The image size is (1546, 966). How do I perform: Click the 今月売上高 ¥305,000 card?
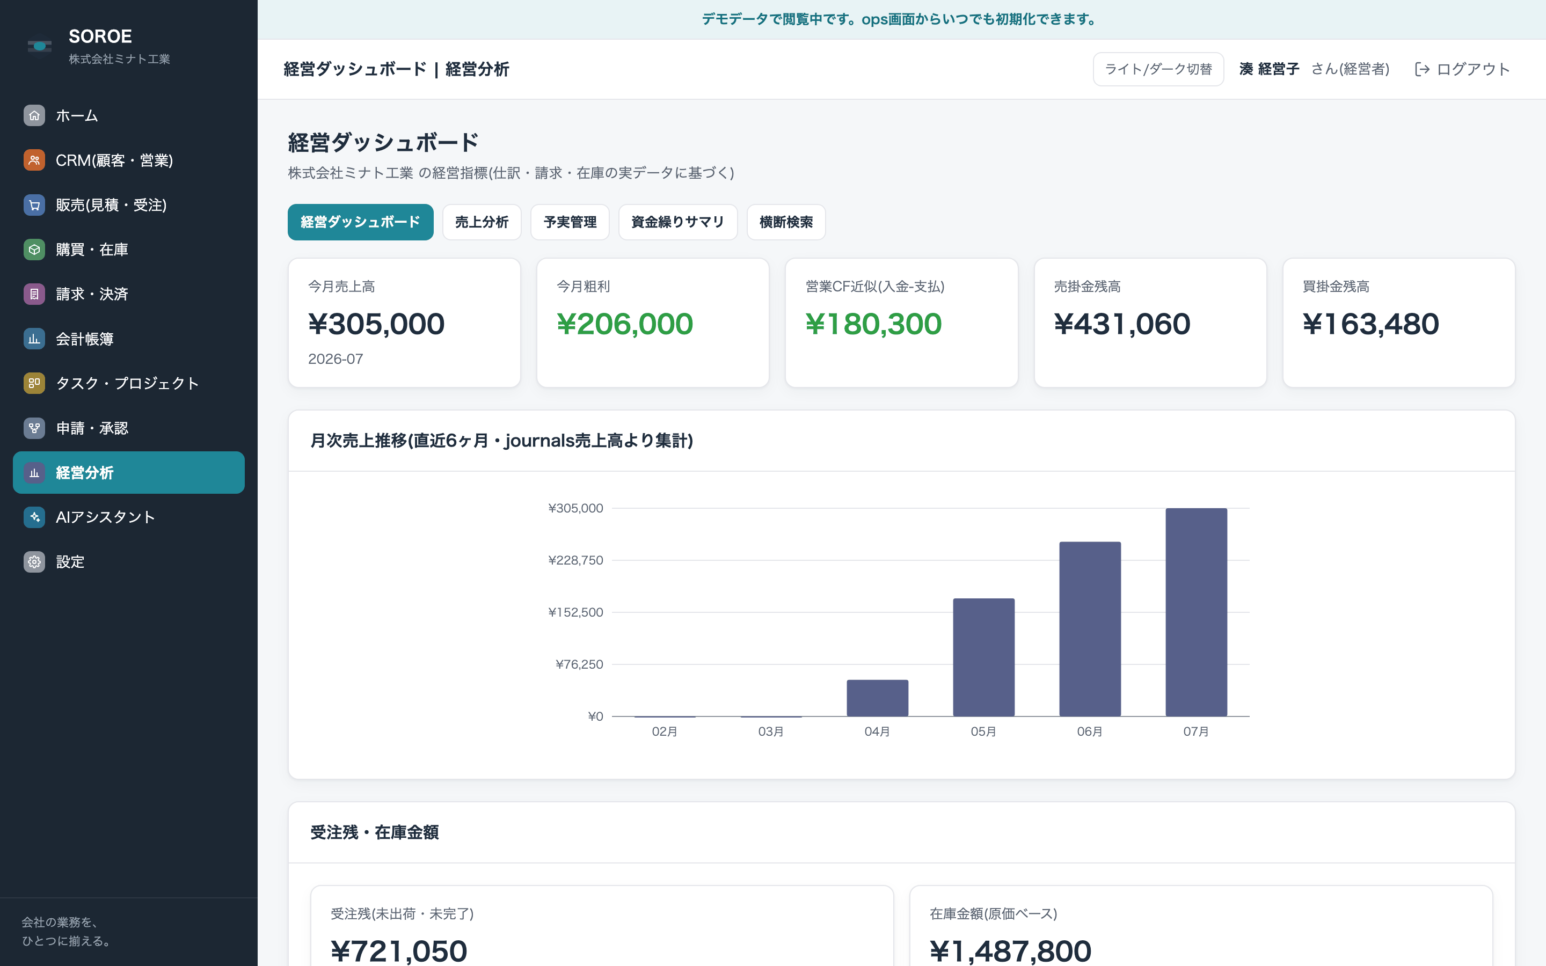click(404, 323)
